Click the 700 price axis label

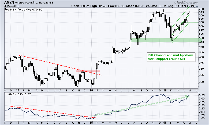(x=201, y=9)
